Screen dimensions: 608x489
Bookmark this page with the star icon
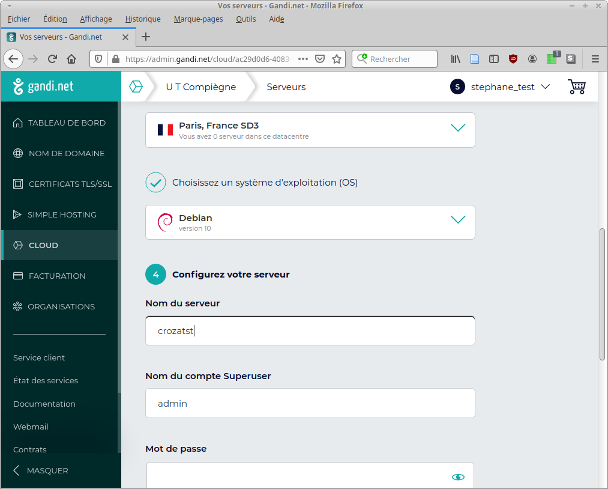pos(337,59)
